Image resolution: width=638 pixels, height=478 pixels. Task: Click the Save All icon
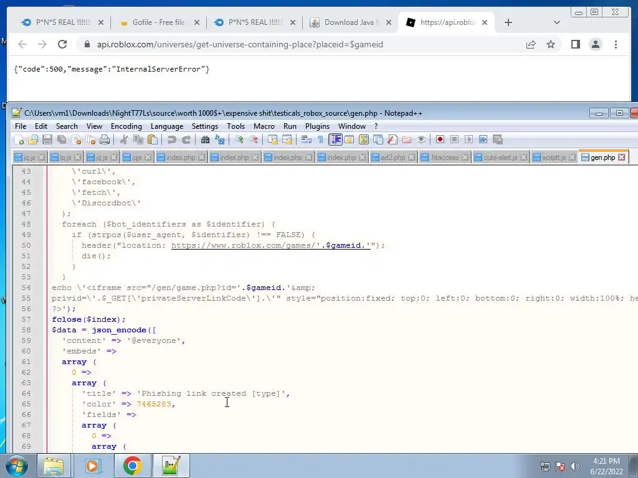62,140
